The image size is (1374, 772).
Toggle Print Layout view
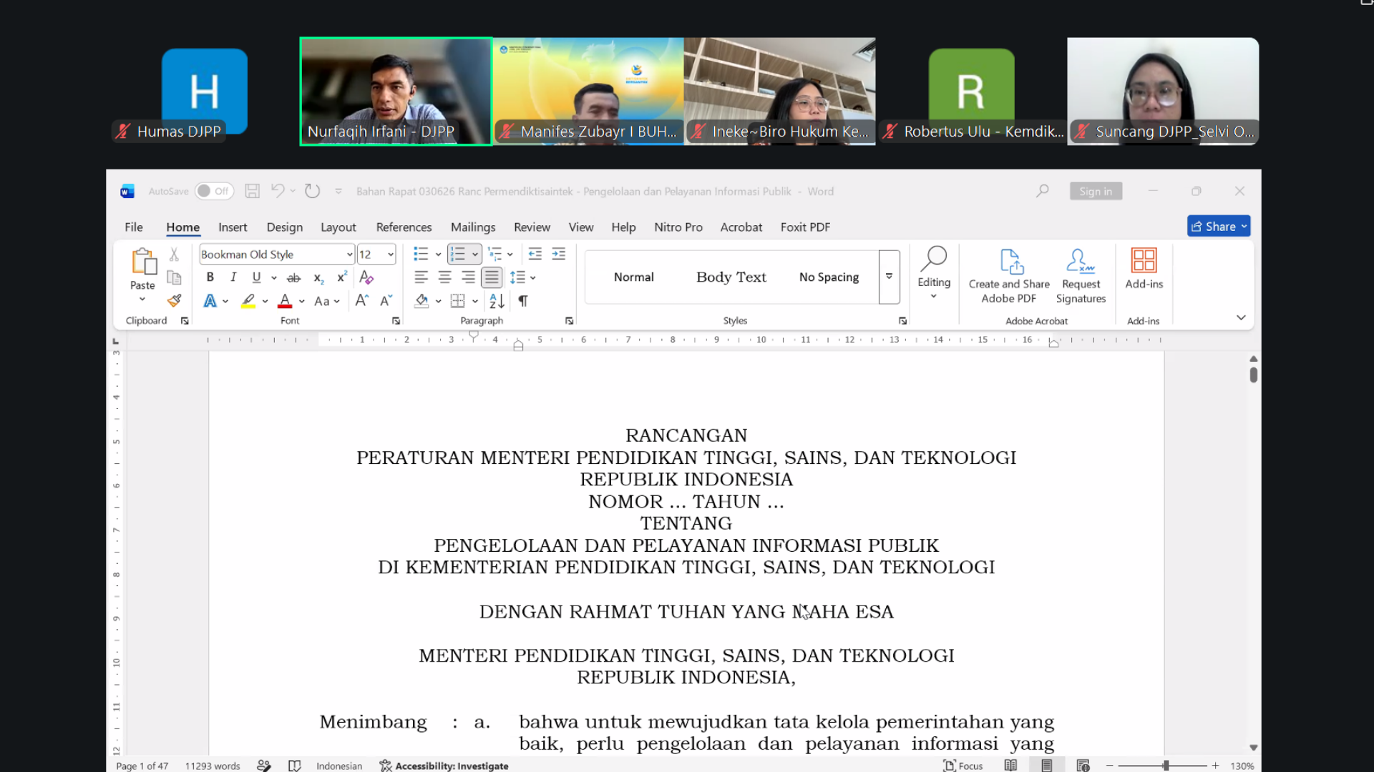[1046, 766]
